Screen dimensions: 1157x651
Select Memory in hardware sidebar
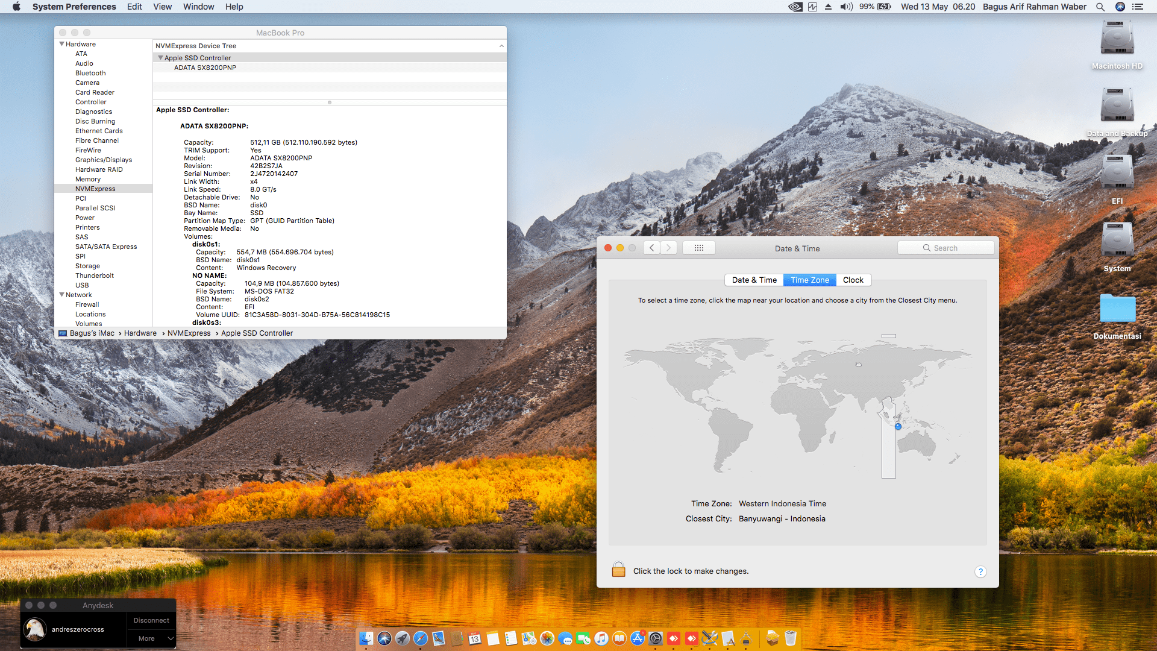(88, 179)
